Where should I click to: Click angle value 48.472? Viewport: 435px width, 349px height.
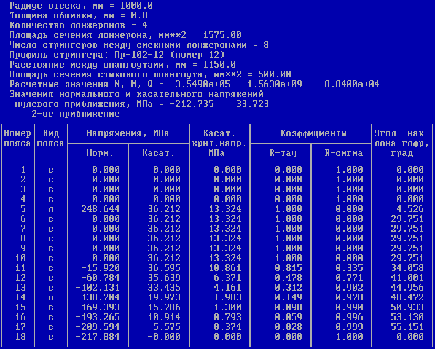[x=407, y=297]
